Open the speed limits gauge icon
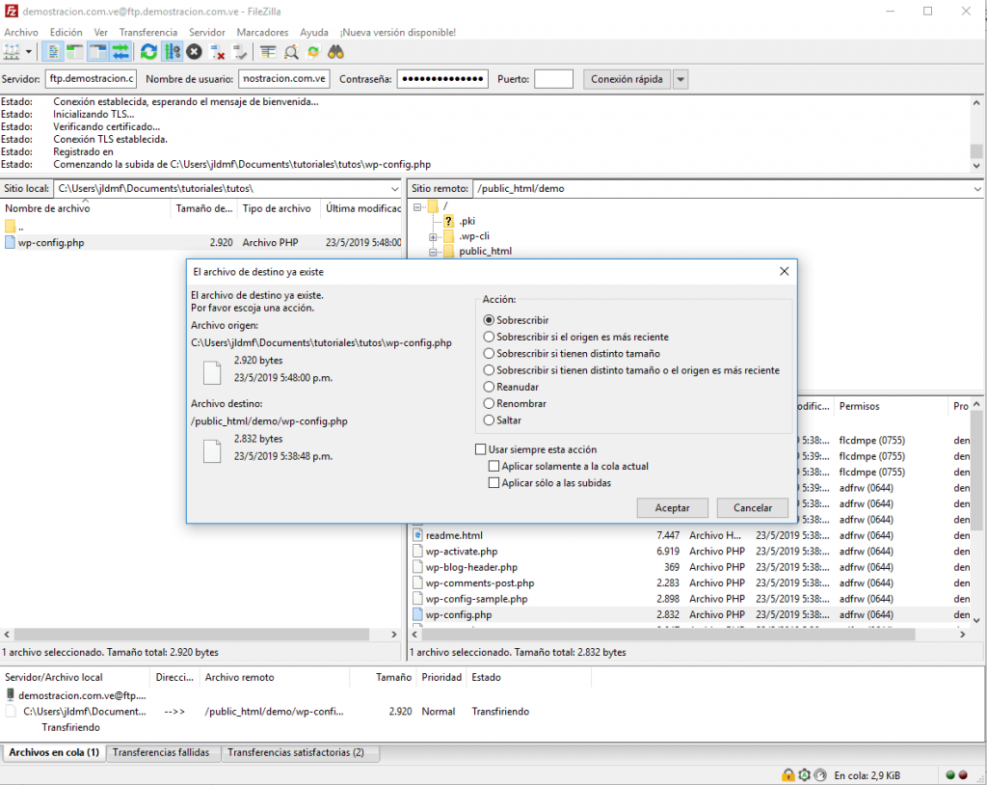This screenshot has width=987, height=785. coord(819,775)
